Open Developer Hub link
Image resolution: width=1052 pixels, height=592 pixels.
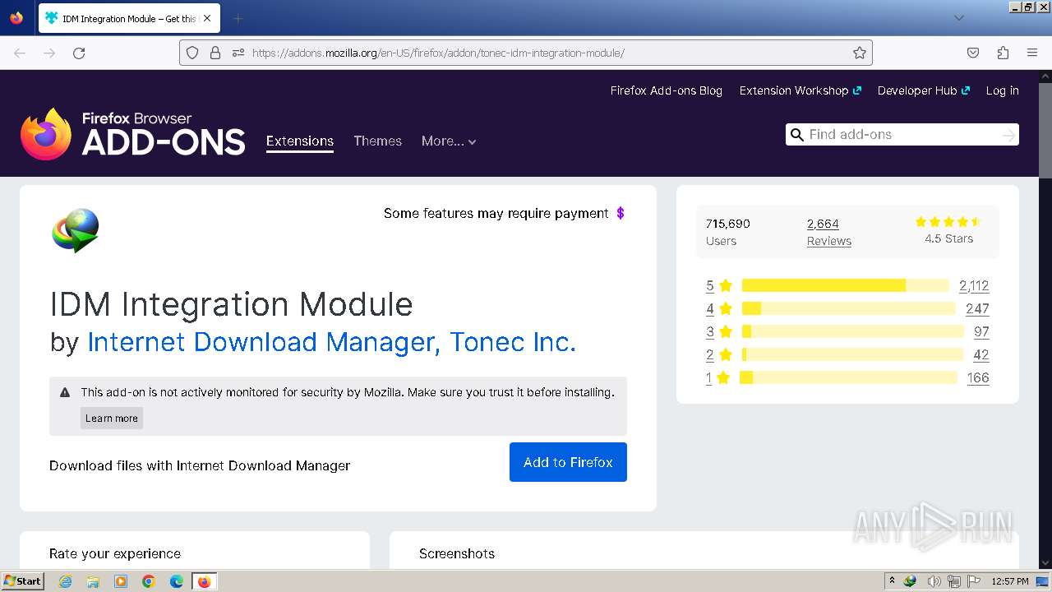pyautogui.click(x=923, y=90)
